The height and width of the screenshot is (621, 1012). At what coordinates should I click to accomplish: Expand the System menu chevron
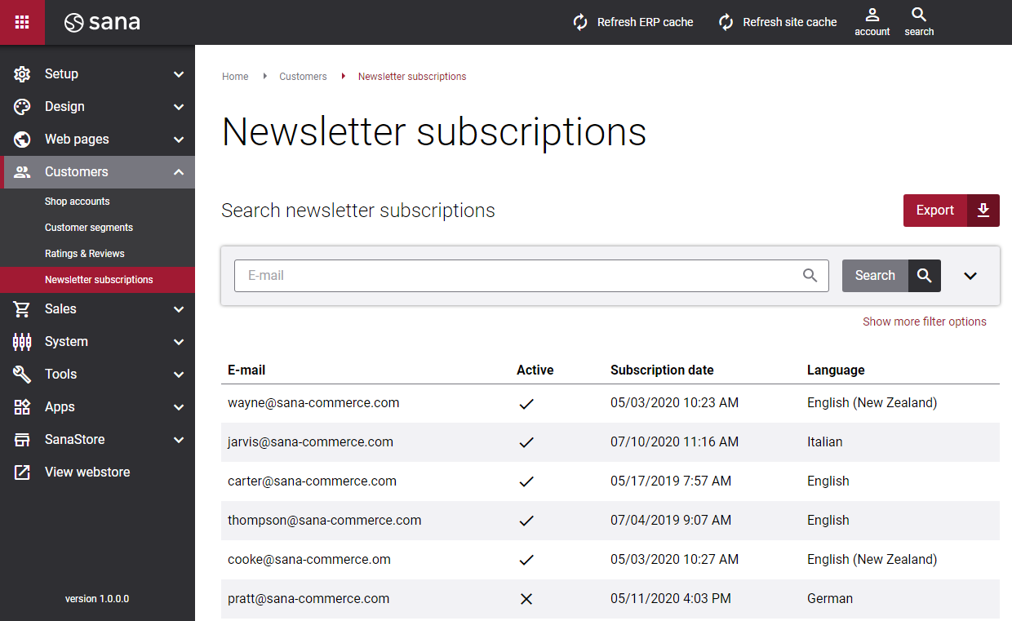[179, 342]
